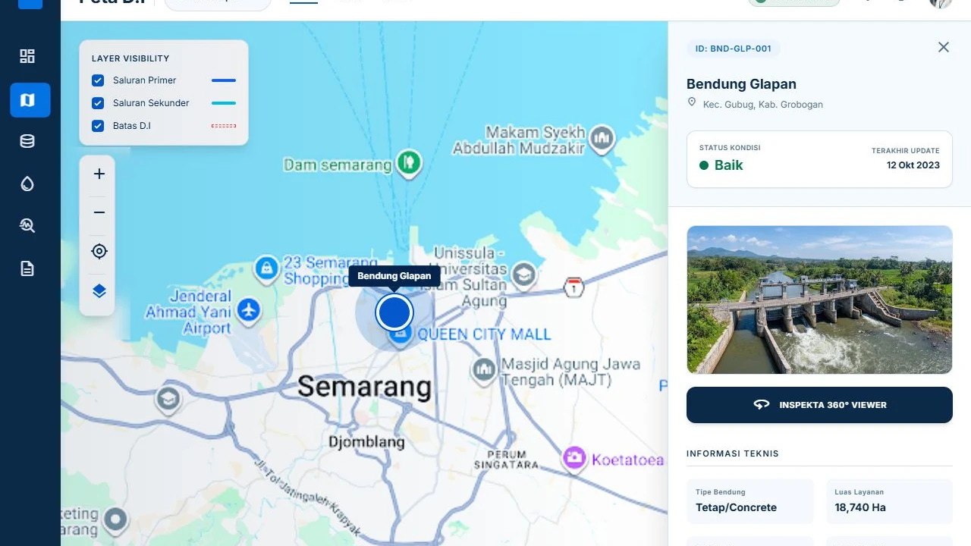This screenshot has height=546, width=971.
Task: Click the Batas D.I red dashed swatch
Action: tap(224, 126)
